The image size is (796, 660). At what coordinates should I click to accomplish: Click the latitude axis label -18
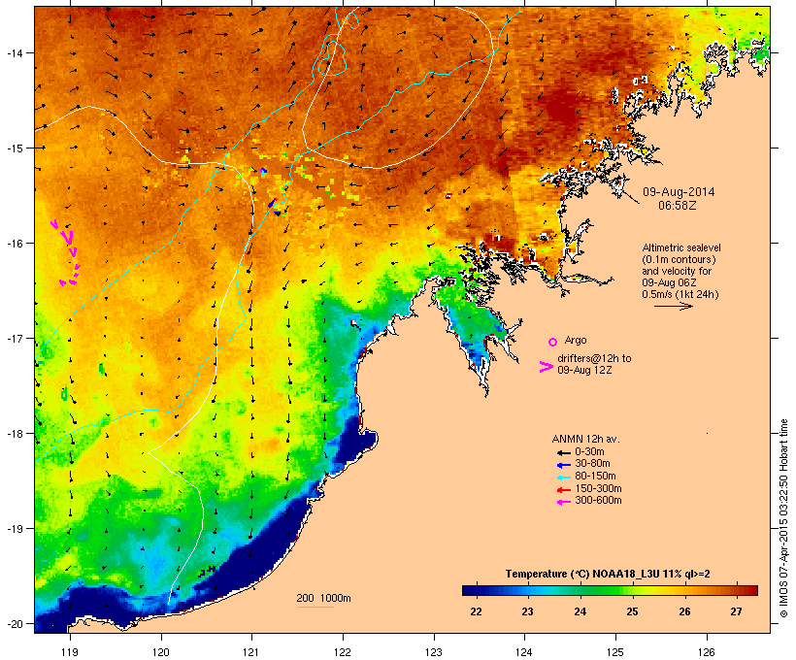14,434
